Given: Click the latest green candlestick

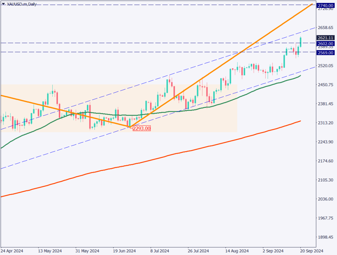Looking at the screenshot, I should point(300,42).
